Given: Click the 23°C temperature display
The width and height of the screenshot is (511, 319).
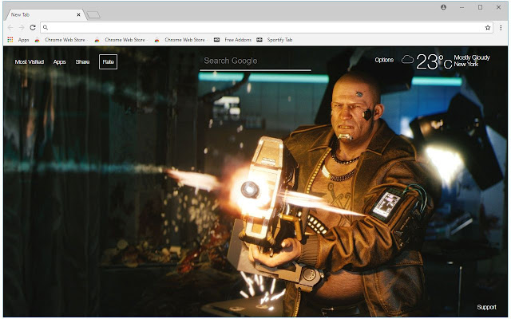Looking at the screenshot, I should pos(434,61).
